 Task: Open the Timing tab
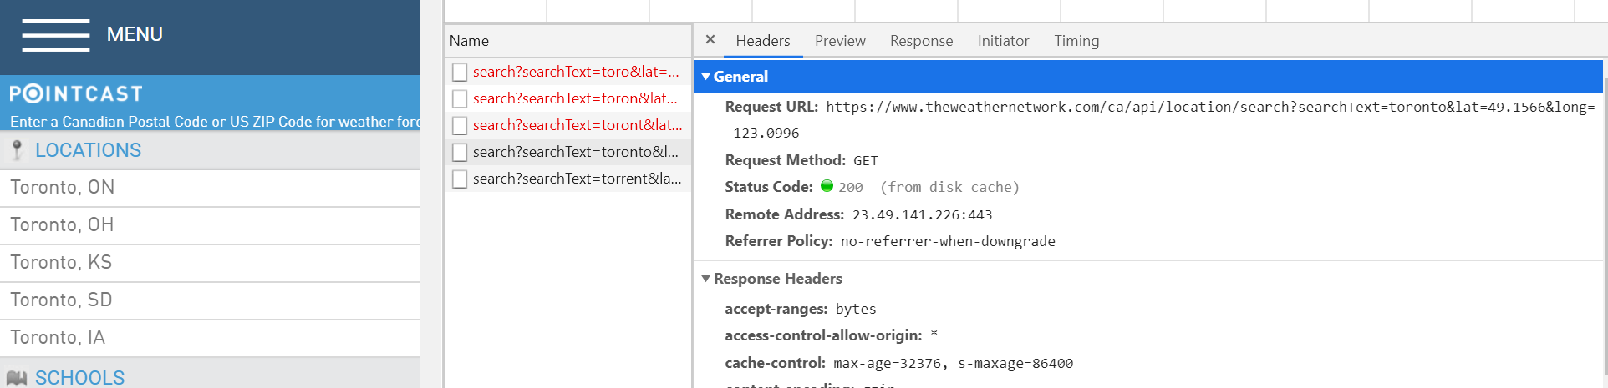click(1076, 41)
